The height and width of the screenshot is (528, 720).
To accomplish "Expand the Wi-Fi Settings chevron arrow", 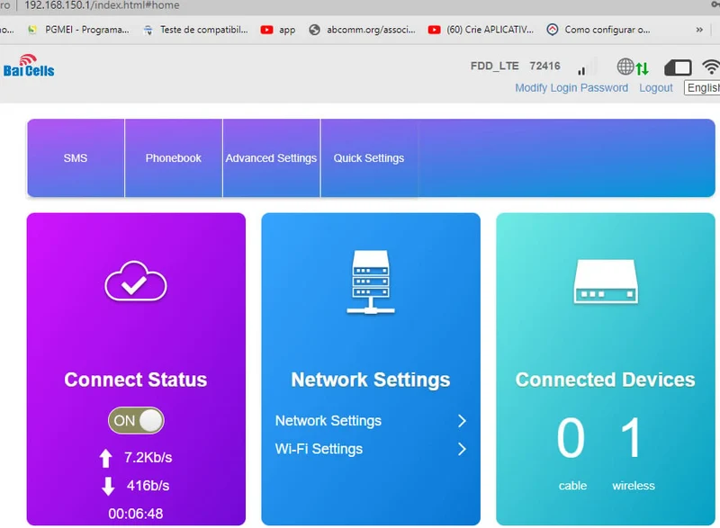I will 462,449.
